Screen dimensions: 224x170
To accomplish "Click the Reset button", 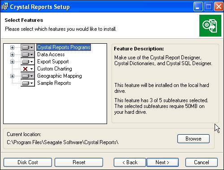I will click(x=79, y=162).
